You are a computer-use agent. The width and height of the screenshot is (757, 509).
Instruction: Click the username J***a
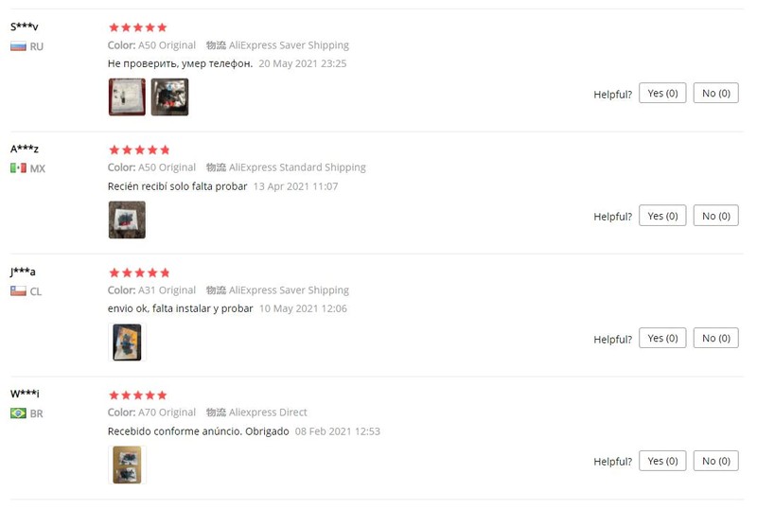tap(23, 272)
